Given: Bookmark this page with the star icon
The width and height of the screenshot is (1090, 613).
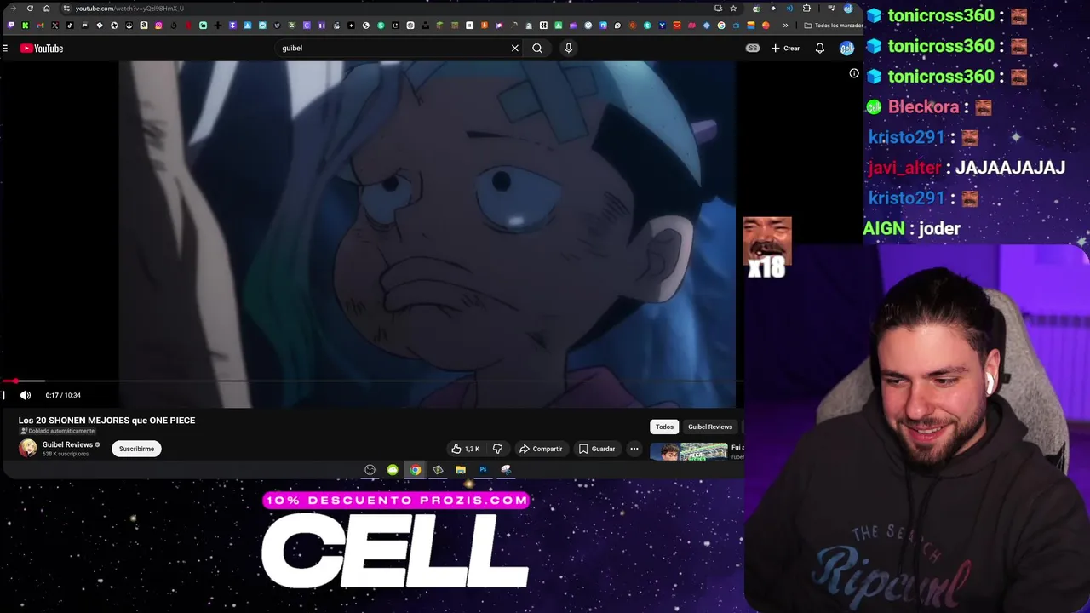Looking at the screenshot, I should coord(733,9).
